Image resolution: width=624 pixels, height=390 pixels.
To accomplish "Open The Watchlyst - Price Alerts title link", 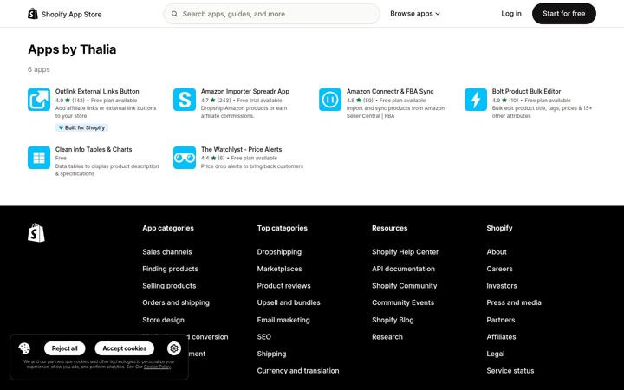I will tap(241, 150).
